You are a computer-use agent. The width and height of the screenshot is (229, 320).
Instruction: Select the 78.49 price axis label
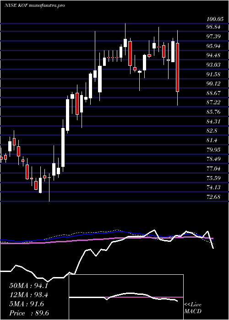(213, 159)
